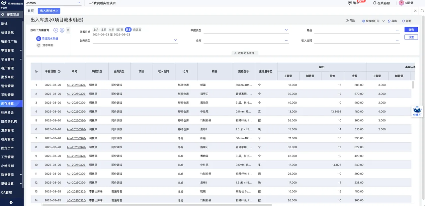Click 按模板打印 print icon
Viewport: 425px width, 206px height.
[364, 21]
